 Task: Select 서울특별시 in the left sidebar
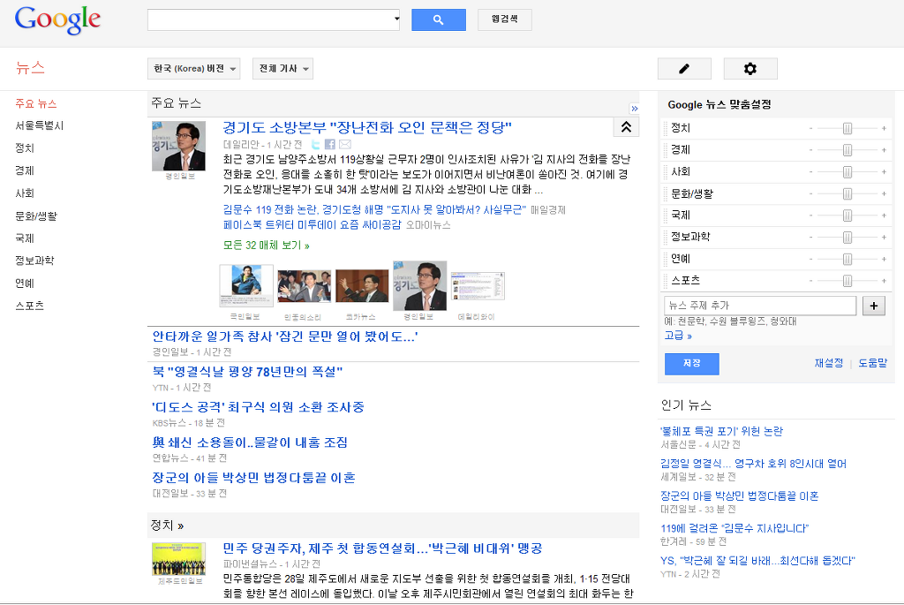(39, 125)
